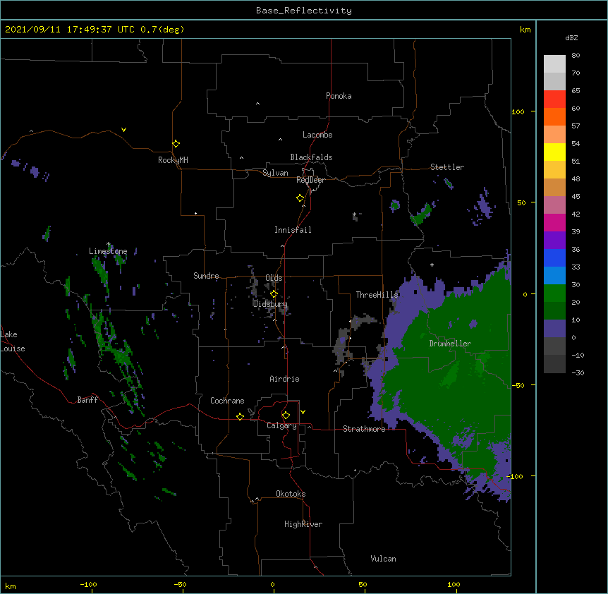Select the white asterisk marker above Limestone

[109, 244]
